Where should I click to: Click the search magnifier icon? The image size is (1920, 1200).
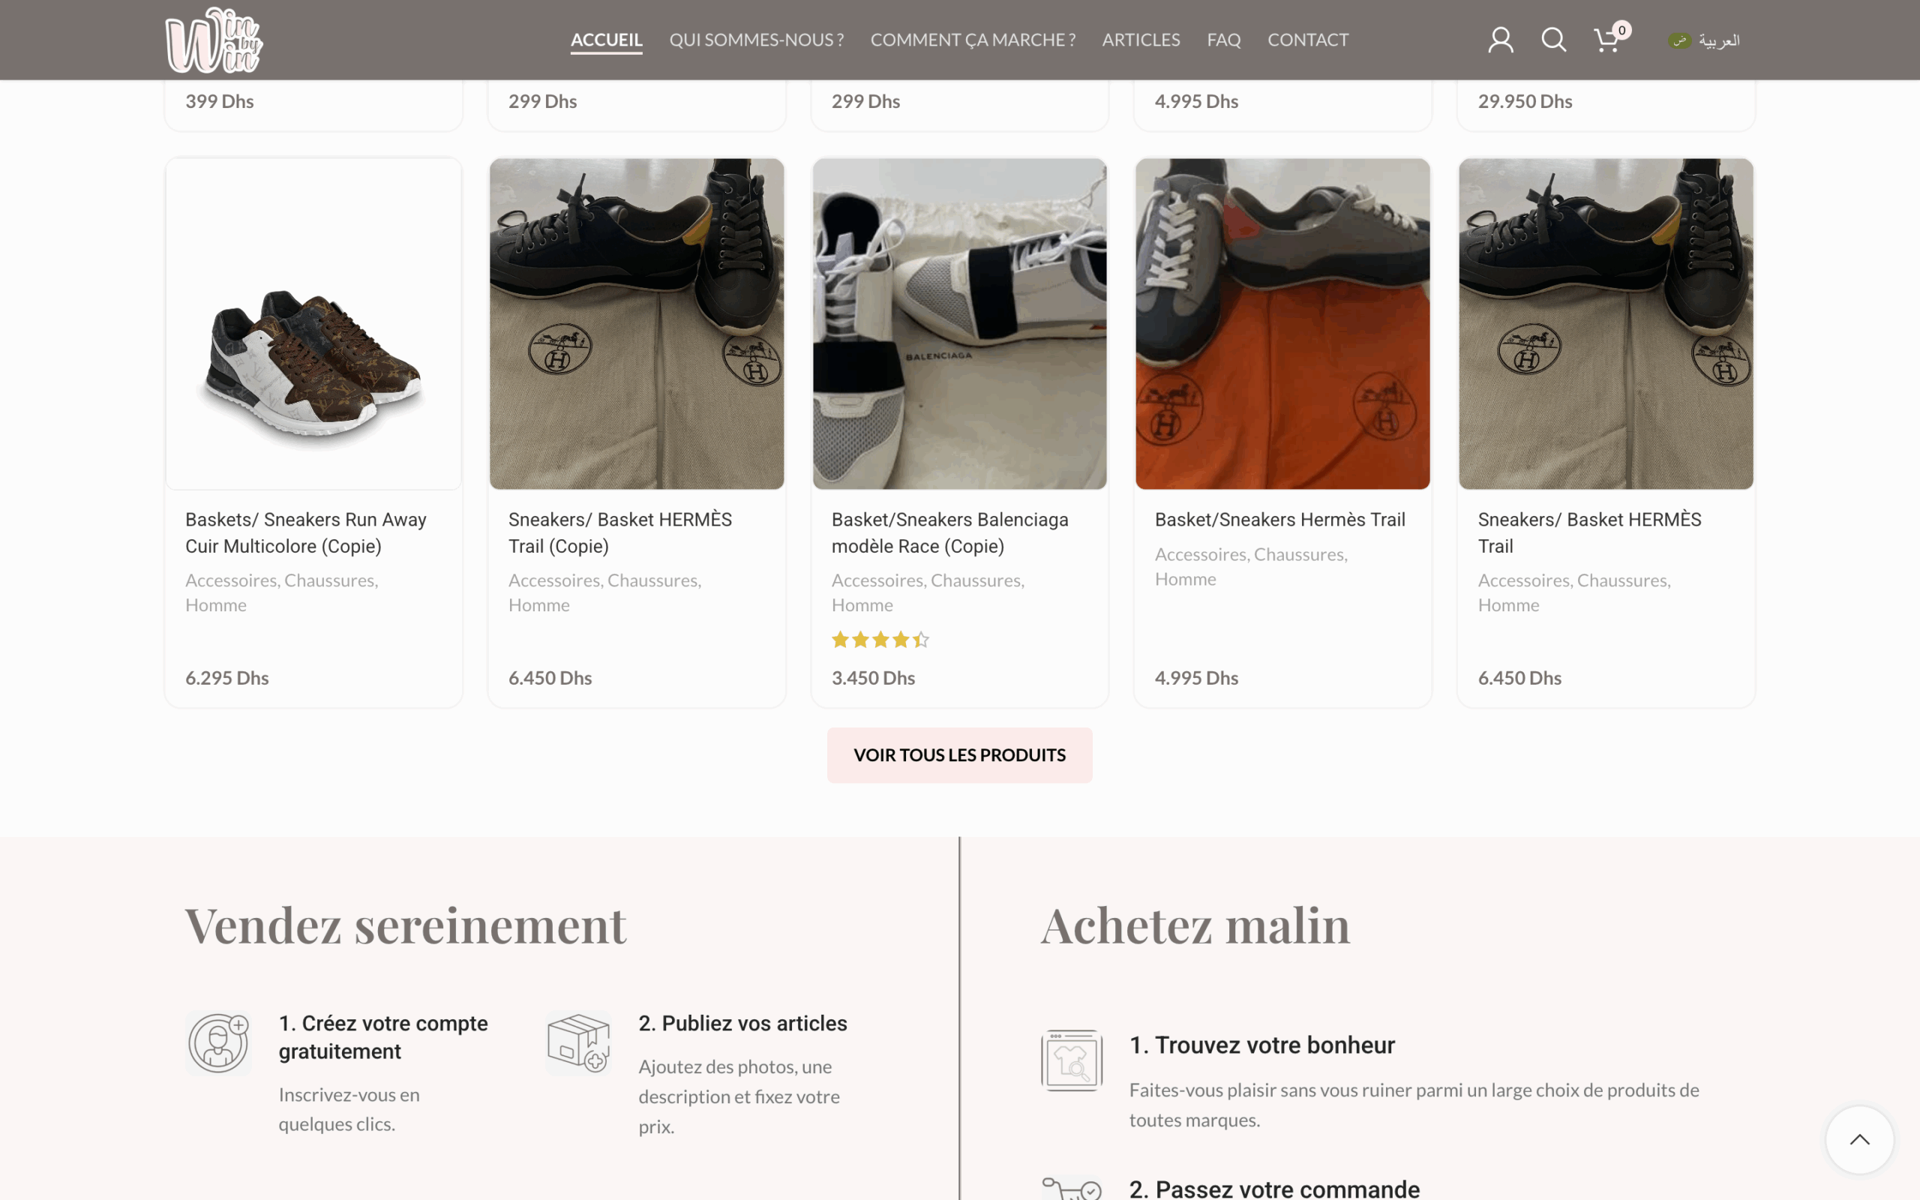coord(1553,40)
